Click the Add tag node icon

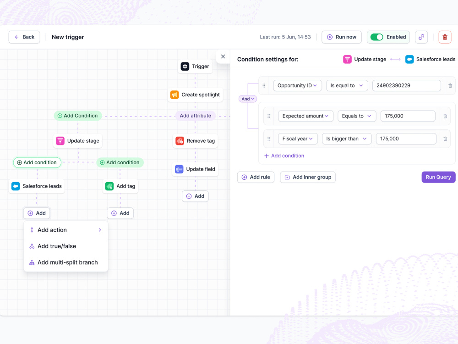tap(109, 186)
